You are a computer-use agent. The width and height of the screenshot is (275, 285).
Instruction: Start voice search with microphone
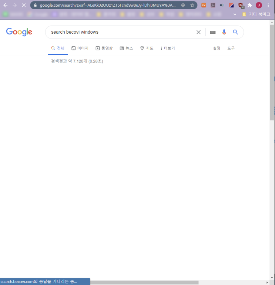point(224,32)
